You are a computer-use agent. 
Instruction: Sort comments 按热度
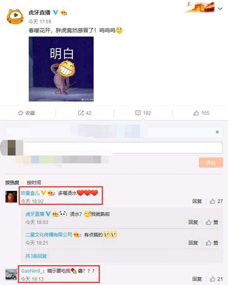click(12, 183)
